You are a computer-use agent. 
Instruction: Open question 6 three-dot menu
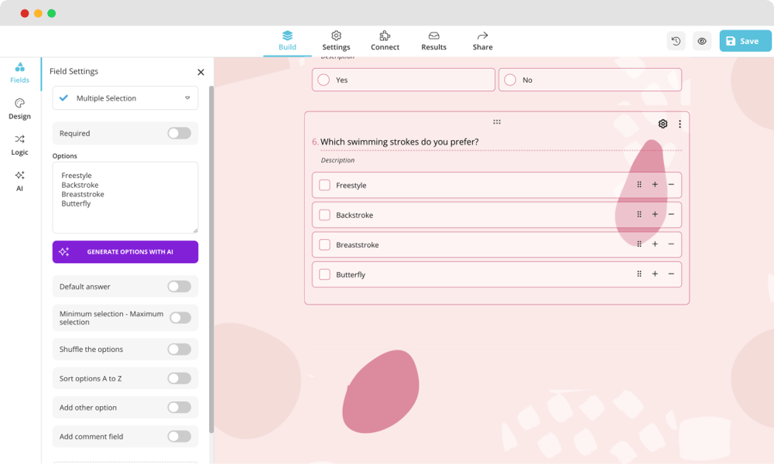click(680, 124)
